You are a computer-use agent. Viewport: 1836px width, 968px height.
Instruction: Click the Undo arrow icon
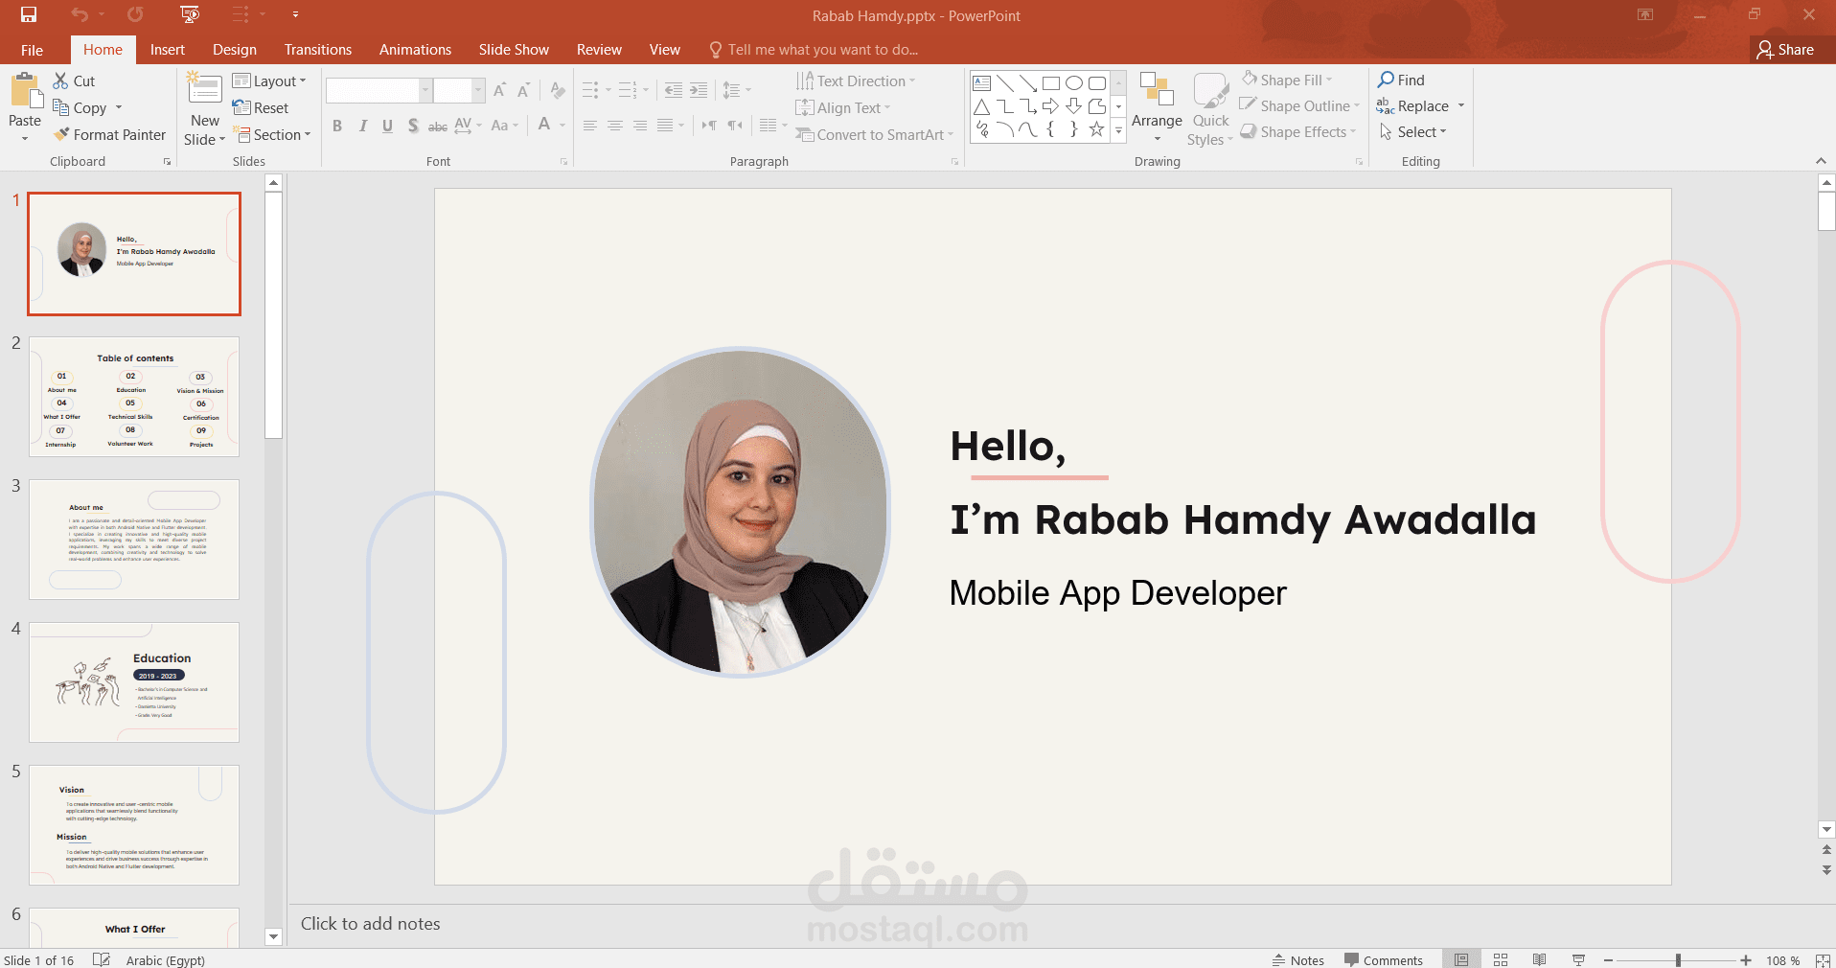tap(80, 14)
